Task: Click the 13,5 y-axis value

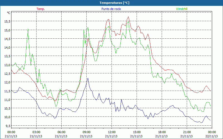Action: (x=7, y=56)
